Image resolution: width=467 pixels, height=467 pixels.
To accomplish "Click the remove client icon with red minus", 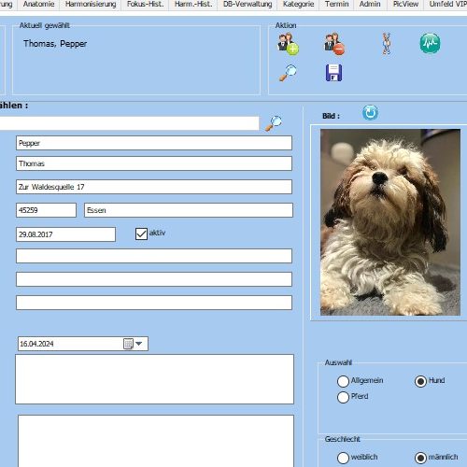I will (334, 44).
